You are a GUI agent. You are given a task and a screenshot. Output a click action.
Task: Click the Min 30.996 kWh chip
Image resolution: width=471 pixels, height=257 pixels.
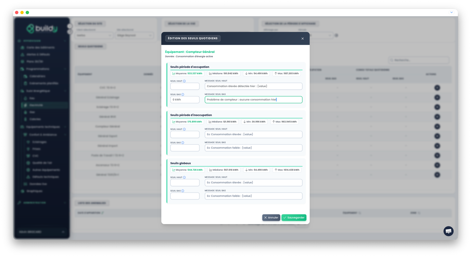click(254, 122)
